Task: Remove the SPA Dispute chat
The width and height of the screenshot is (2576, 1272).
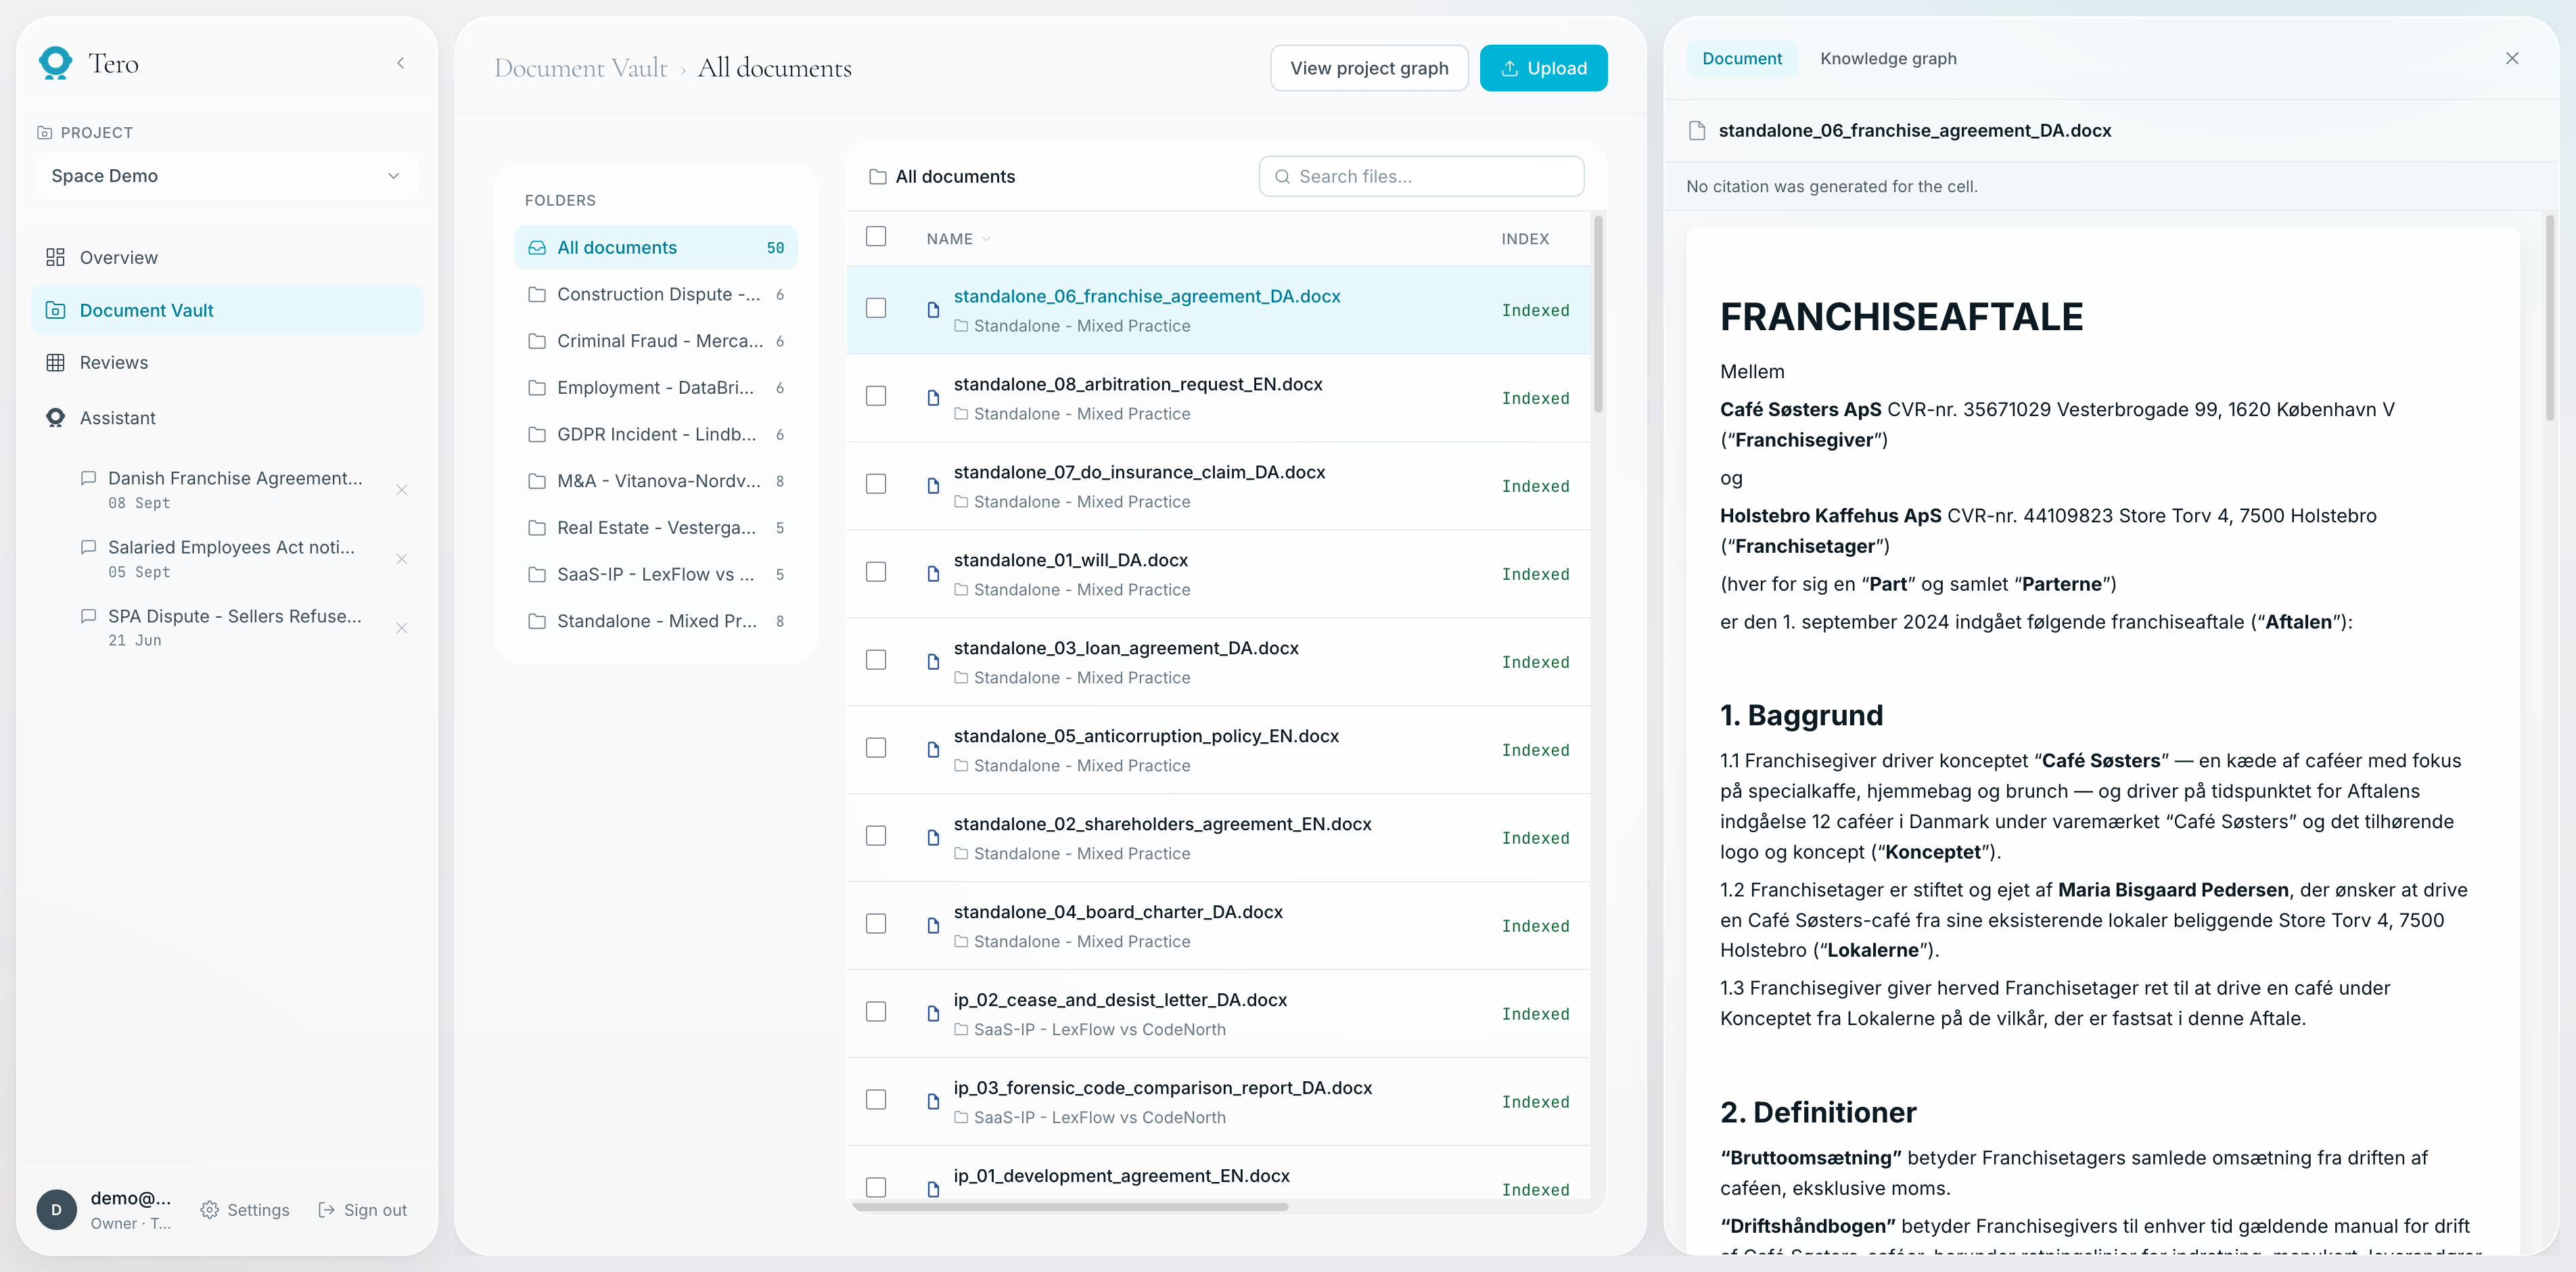Action: tap(401, 628)
